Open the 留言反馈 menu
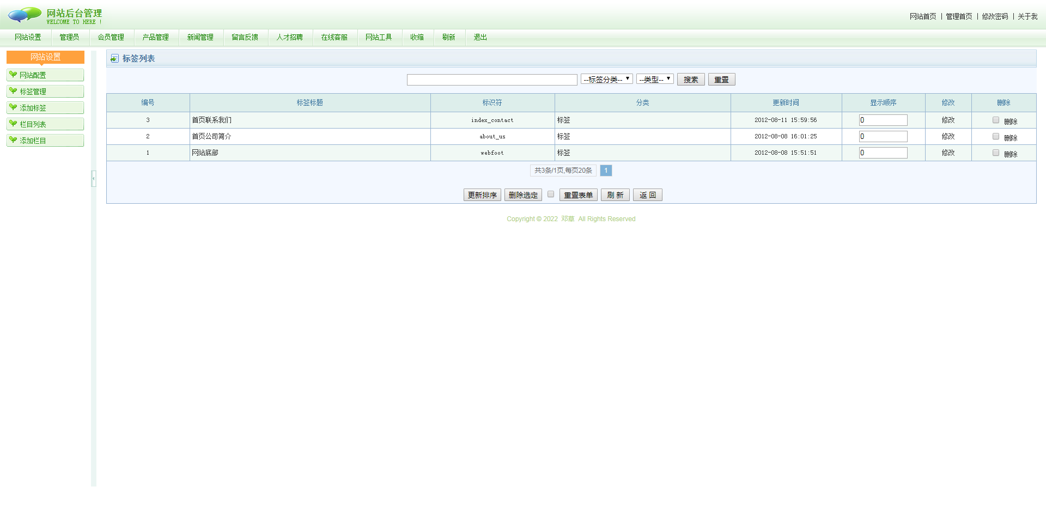 click(245, 37)
